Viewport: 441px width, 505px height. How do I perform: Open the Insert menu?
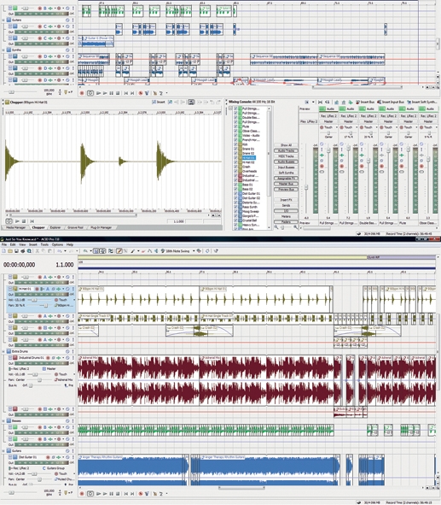point(33,244)
